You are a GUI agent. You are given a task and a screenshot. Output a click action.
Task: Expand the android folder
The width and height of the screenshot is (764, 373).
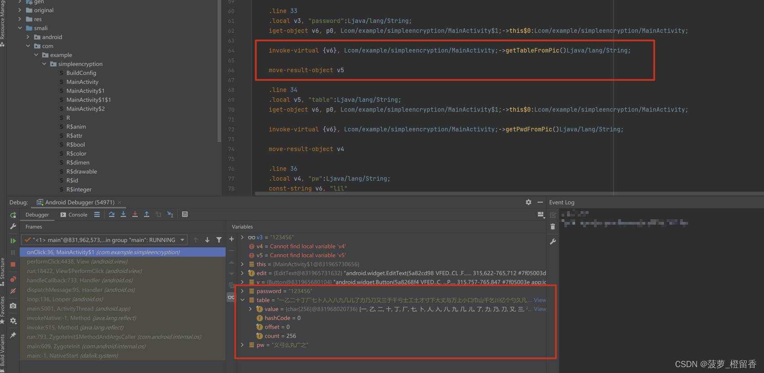coord(28,37)
